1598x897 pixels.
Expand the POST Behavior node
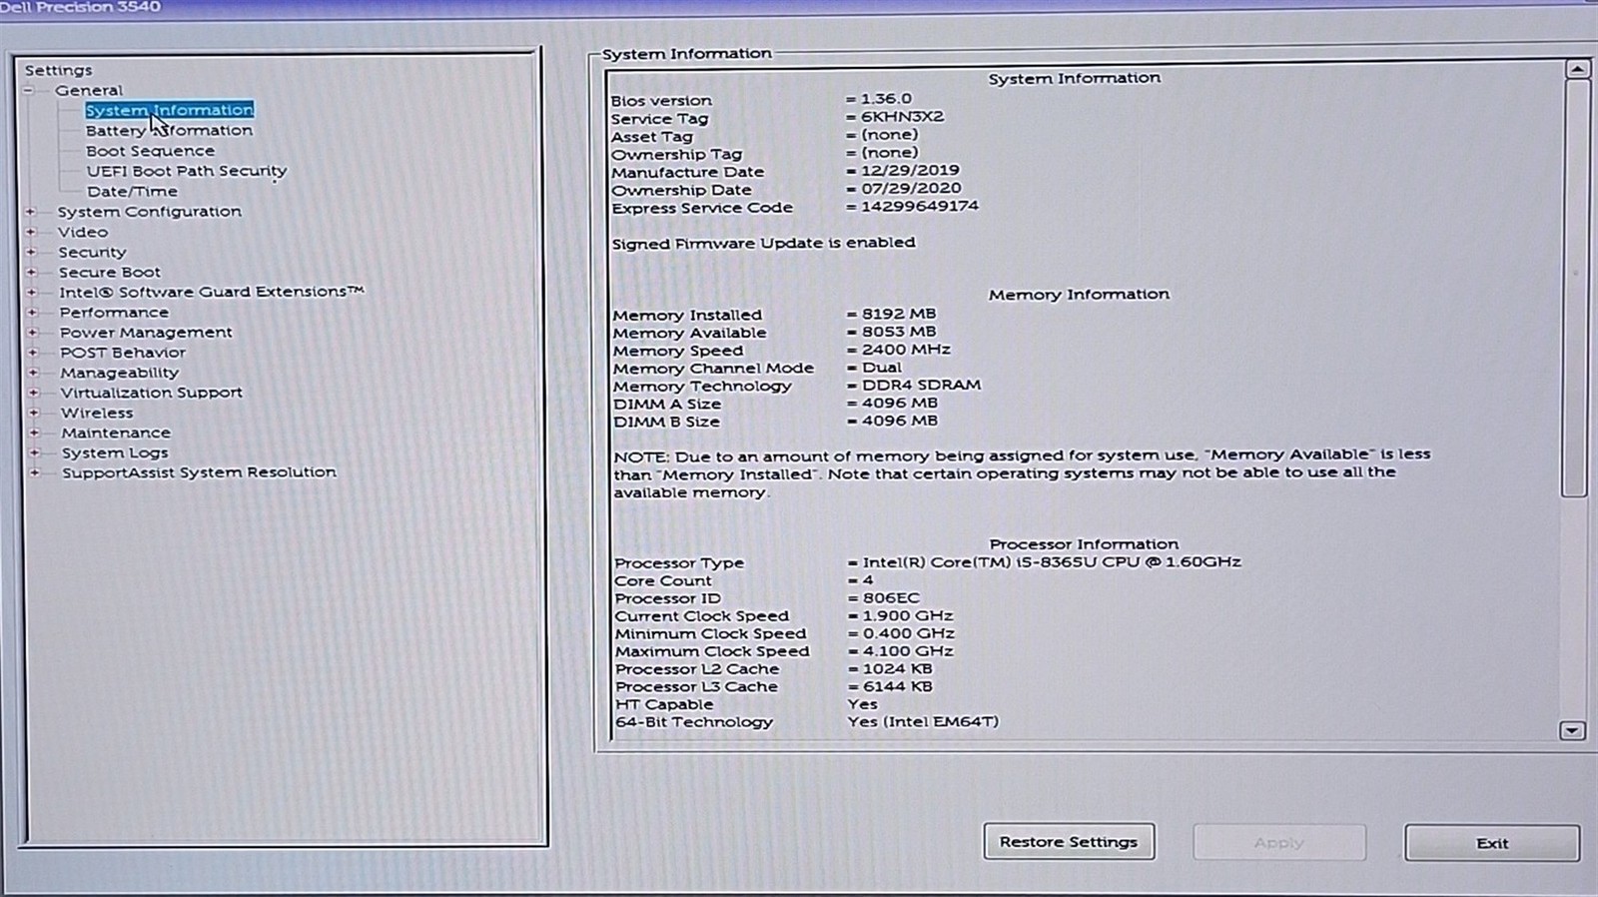(x=33, y=353)
